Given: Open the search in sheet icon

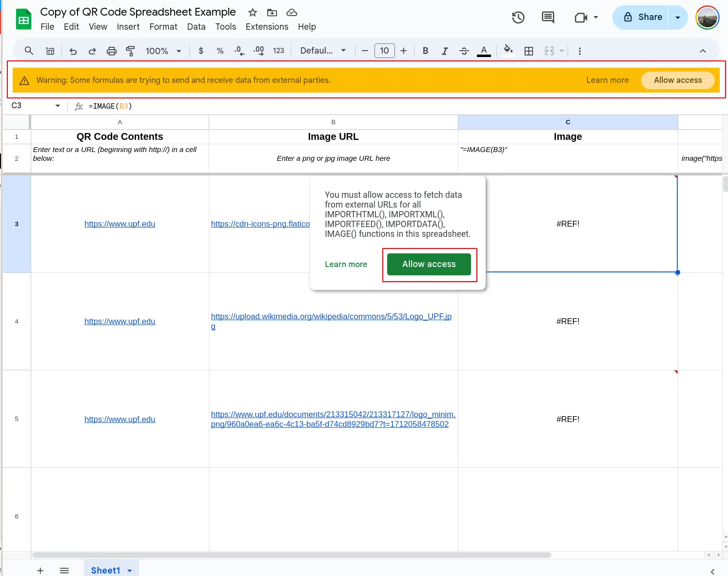Looking at the screenshot, I should (29, 50).
